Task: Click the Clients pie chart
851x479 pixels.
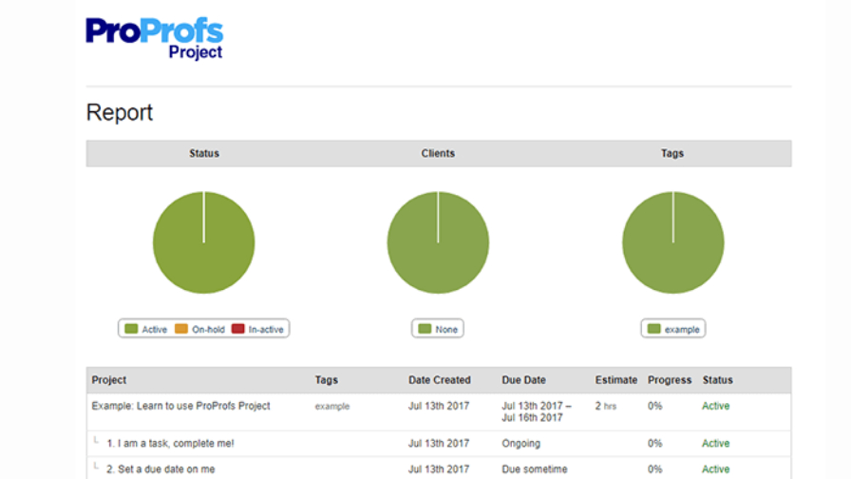Action: (x=438, y=242)
